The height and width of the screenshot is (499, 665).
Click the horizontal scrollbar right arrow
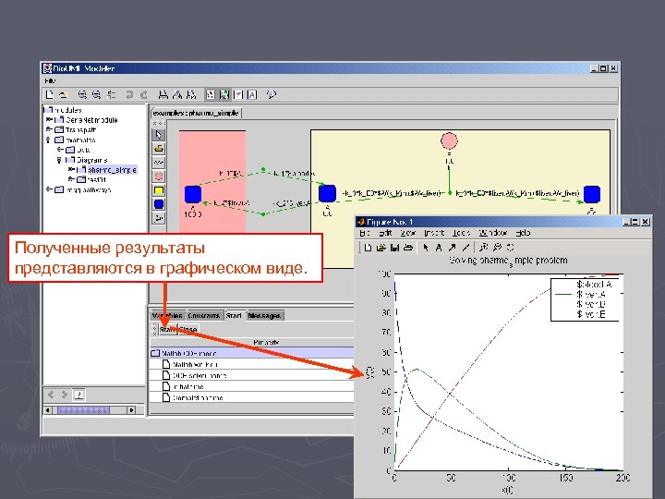click(132, 410)
